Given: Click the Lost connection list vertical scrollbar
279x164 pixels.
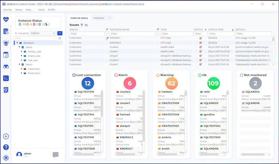Looking at the screenshot, I should [102, 104].
